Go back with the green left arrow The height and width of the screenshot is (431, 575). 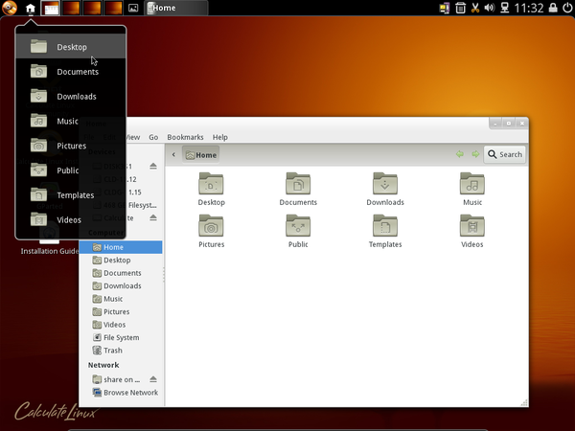(x=459, y=154)
